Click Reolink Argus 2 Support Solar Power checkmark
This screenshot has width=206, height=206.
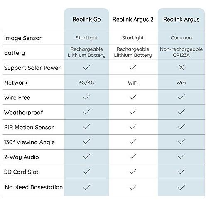tap(133, 67)
